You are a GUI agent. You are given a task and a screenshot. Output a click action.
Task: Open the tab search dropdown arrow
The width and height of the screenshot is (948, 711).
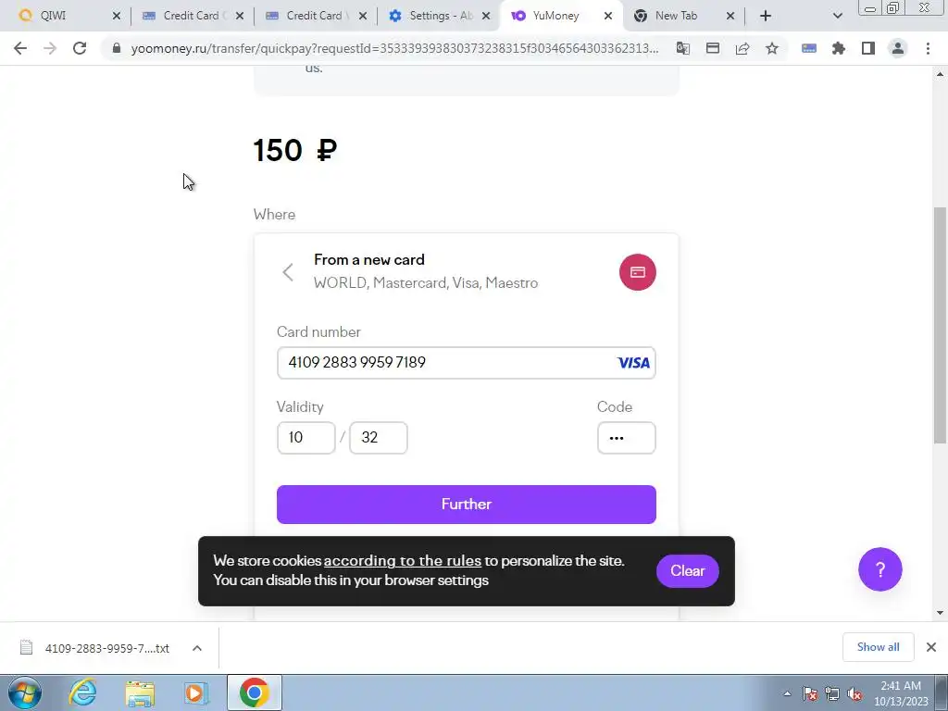click(837, 16)
